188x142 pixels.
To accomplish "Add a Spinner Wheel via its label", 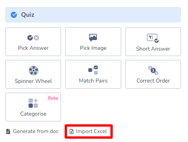I will tap(33, 81).
